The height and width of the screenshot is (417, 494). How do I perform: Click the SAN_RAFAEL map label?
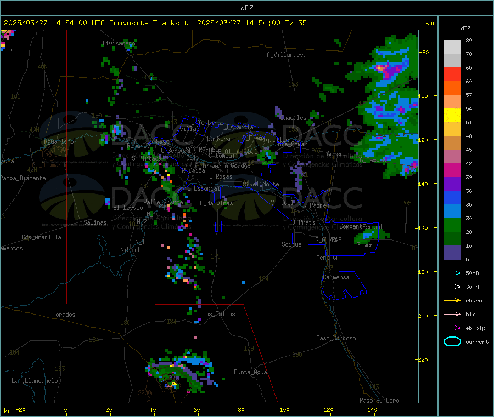point(201,149)
